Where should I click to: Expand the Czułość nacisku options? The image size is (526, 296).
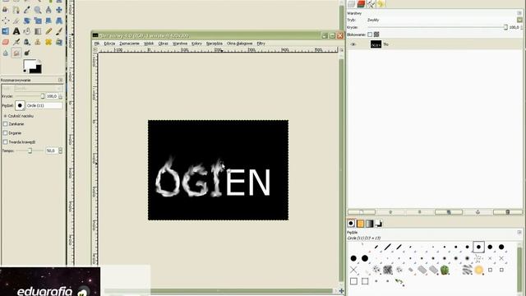[x=5, y=116]
